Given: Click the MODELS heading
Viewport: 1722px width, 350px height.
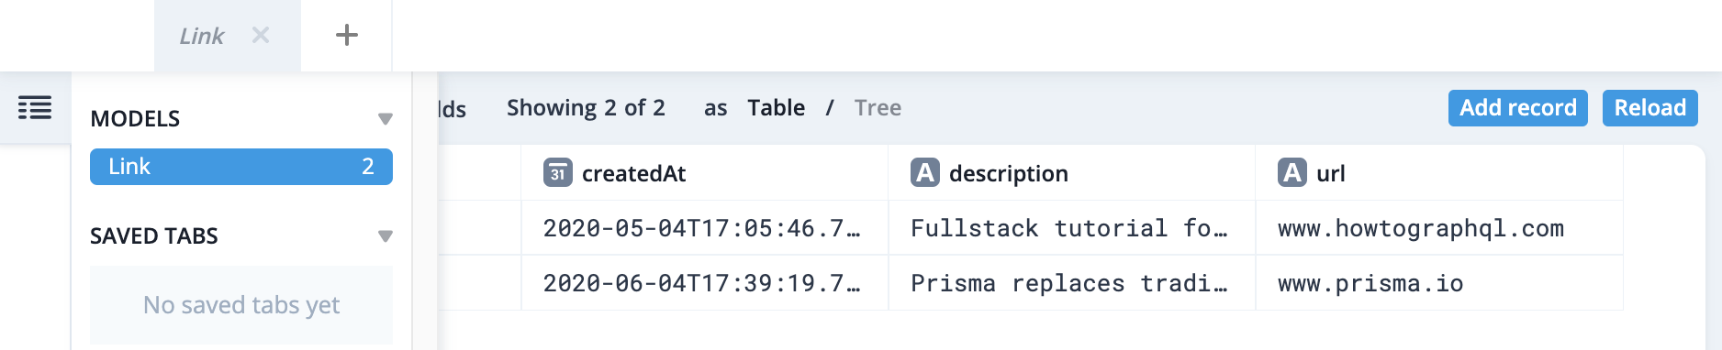Looking at the screenshot, I should tap(135, 119).
